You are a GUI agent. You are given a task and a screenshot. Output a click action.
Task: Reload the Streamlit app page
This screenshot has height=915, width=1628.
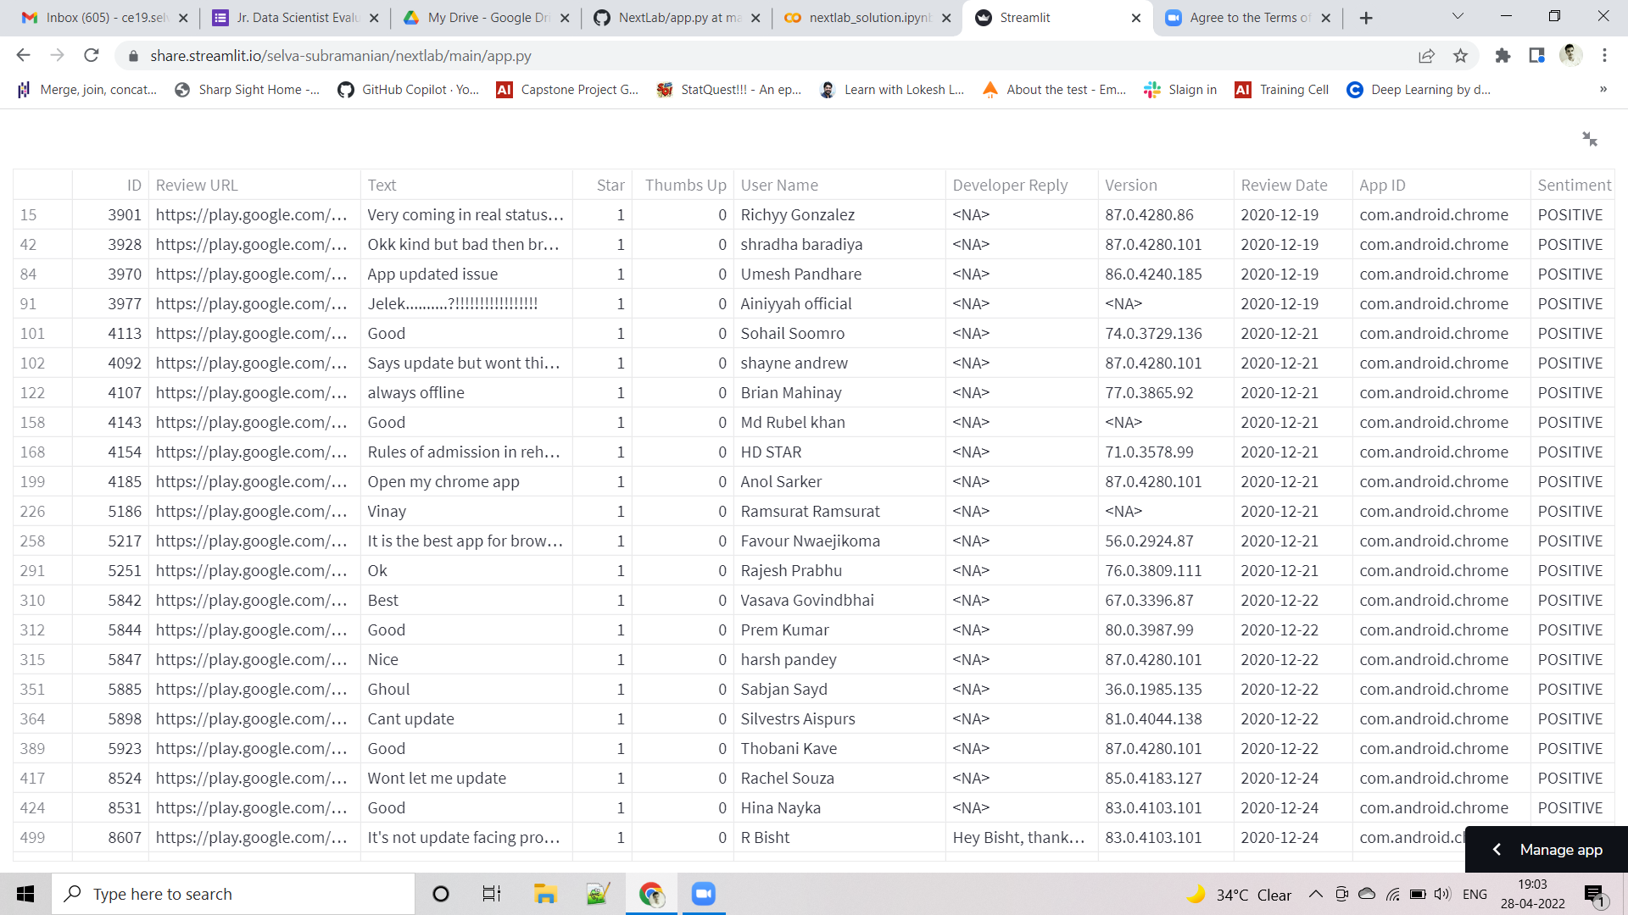(92, 55)
